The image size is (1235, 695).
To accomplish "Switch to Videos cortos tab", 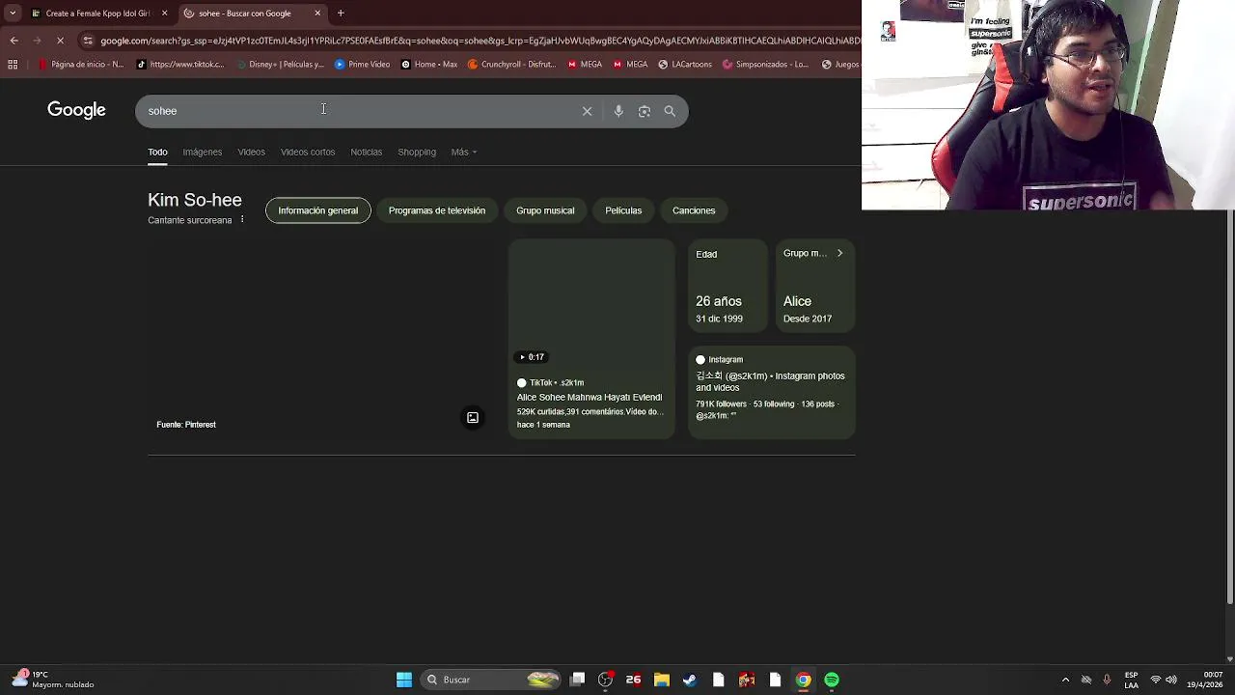I will [x=308, y=152].
